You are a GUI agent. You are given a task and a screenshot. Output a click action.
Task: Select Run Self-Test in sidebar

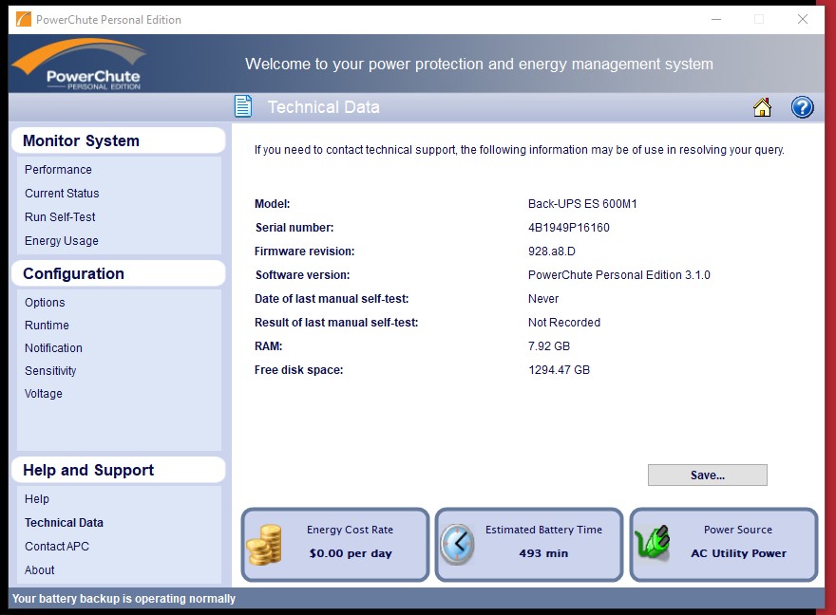[x=60, y=217]
